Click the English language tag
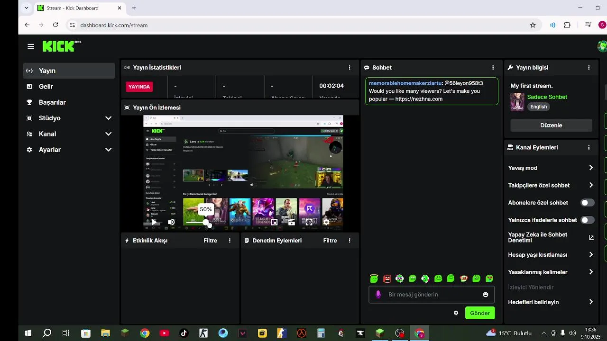This screenshot has height=341, width=607. click(538, 107)
